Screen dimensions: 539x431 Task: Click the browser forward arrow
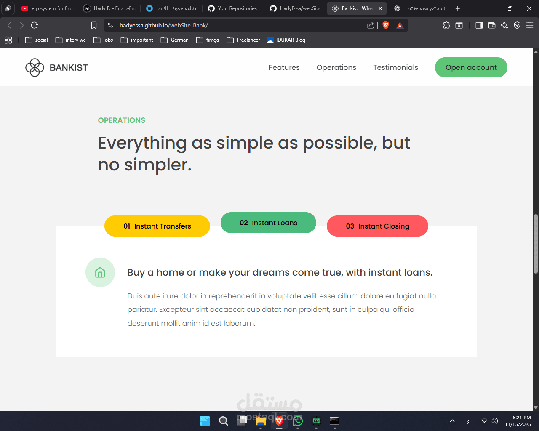point(22,25)
